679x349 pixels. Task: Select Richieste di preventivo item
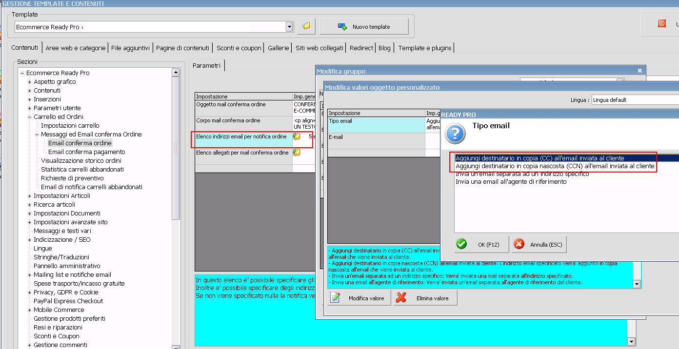[72, 178]
